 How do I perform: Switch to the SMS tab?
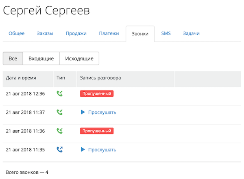[x=166, y=33]
